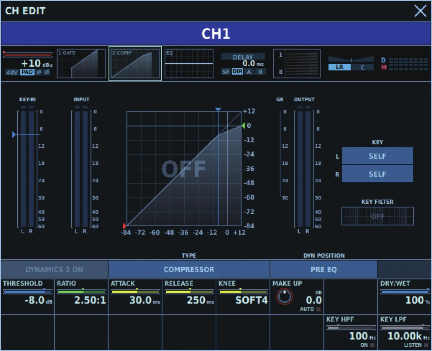Click the MAKE UP gain knob
432x351 pixels.
(x=285, y=297)
